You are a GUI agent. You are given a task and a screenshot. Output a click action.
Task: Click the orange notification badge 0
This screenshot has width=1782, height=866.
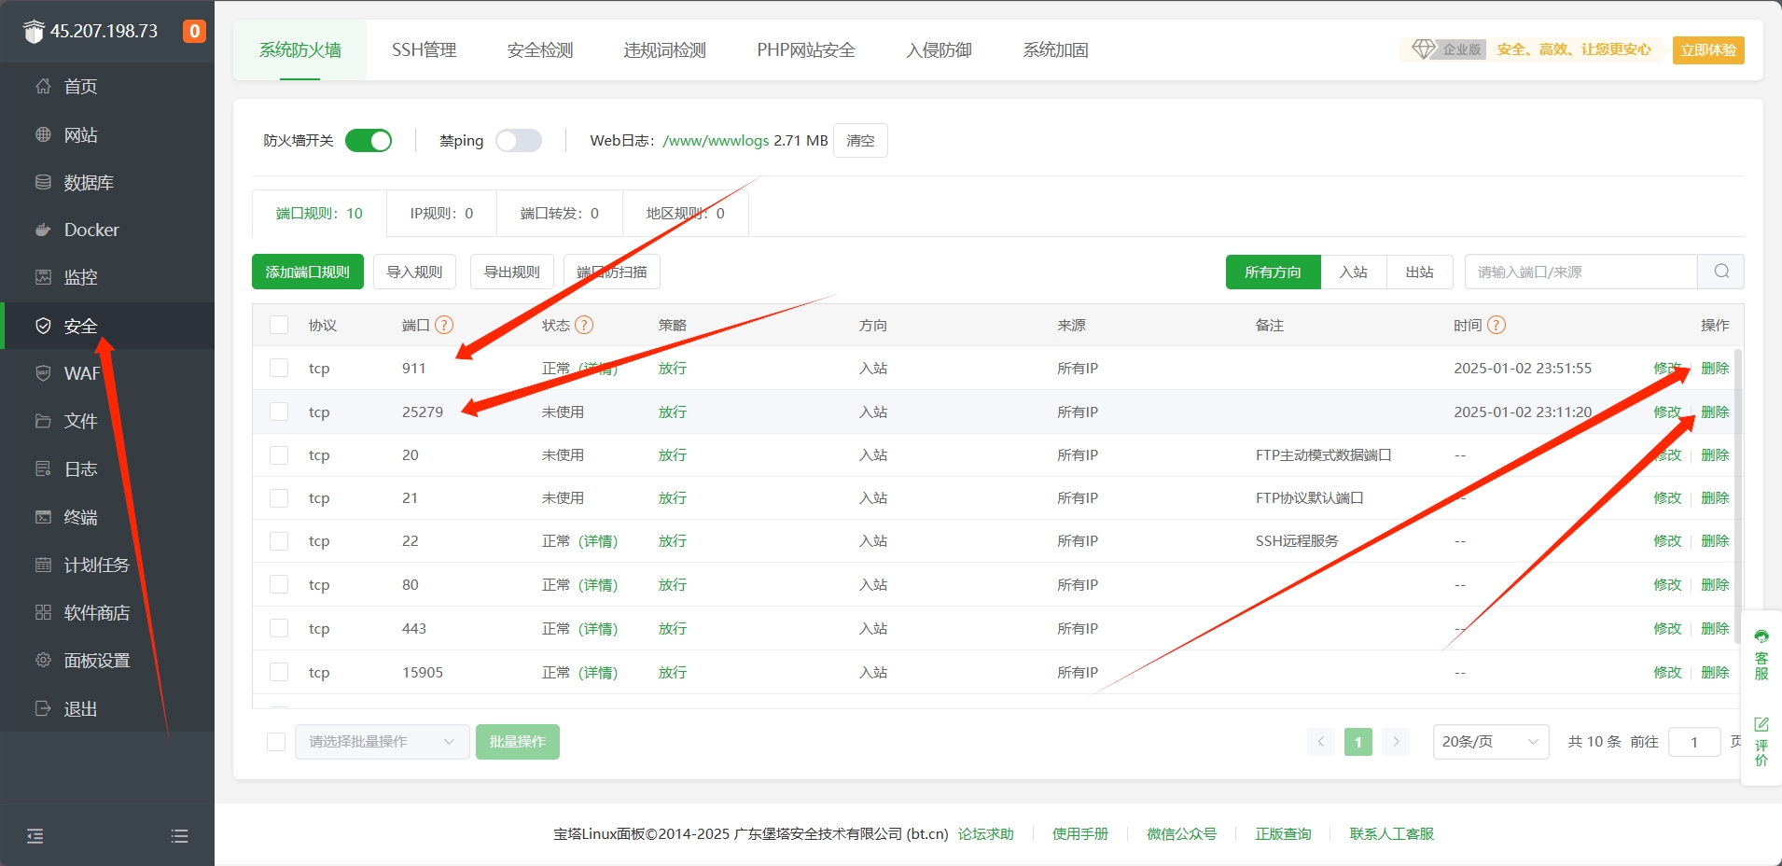[x=194, y=31]
